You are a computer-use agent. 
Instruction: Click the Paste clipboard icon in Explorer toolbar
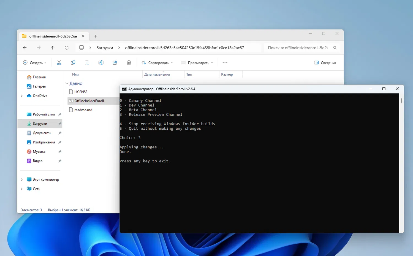(87, 63)
